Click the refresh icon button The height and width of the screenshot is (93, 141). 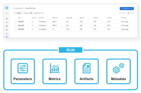[x=132, y=13]
